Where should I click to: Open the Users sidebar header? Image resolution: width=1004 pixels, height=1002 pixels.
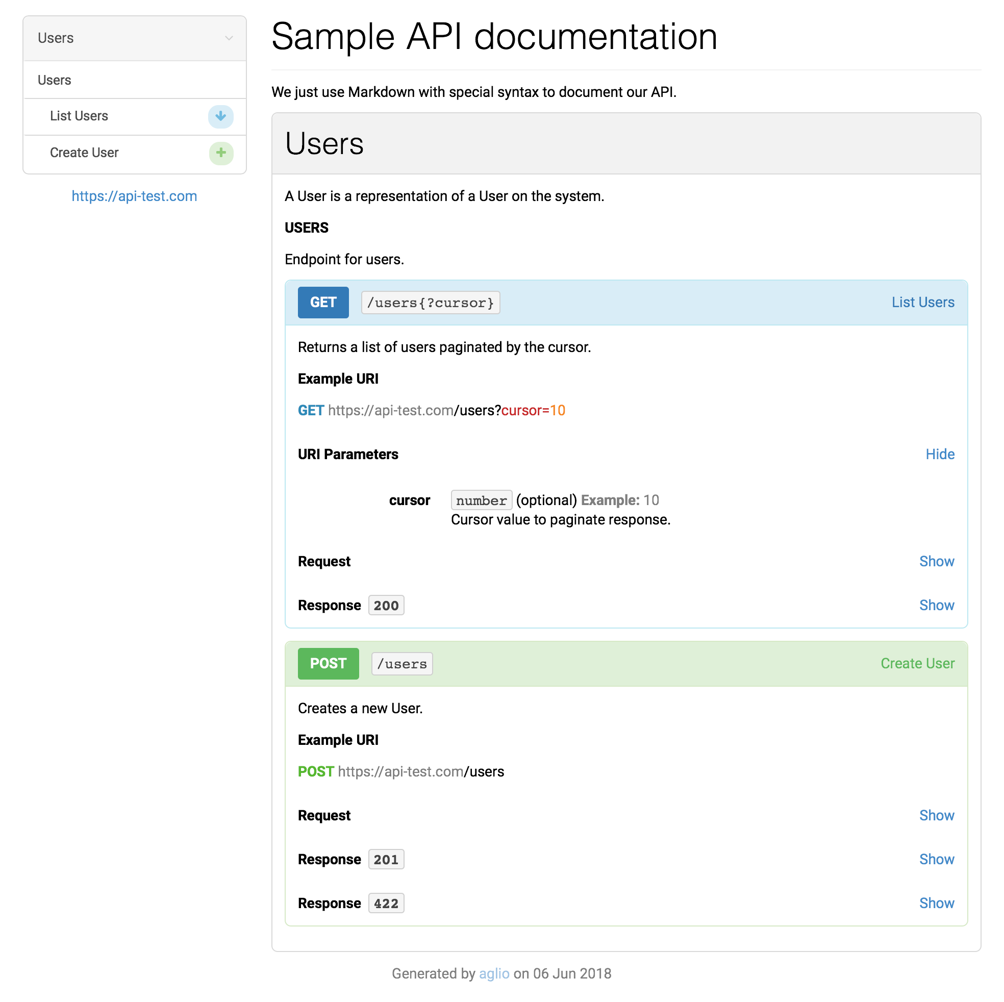pyautogui.click(x=135, y=38)
